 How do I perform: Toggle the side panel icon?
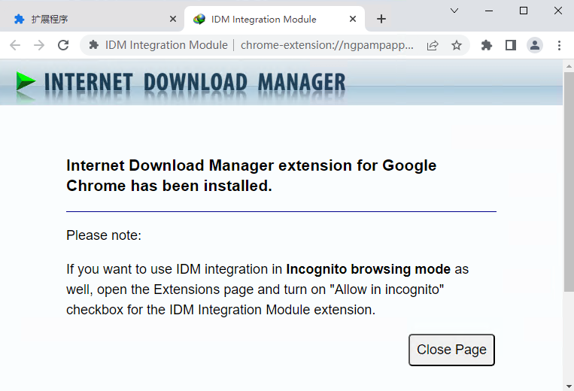click(x=511, y=45)
